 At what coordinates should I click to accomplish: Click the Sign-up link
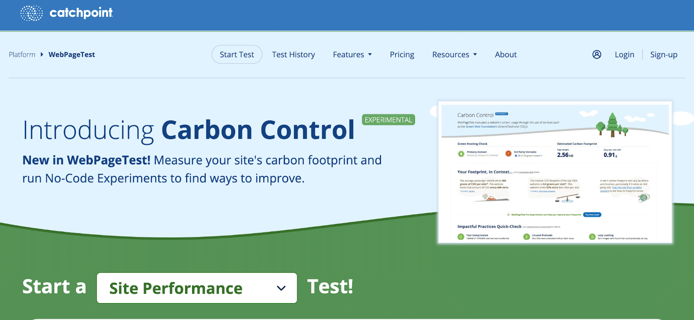point(664,55)
